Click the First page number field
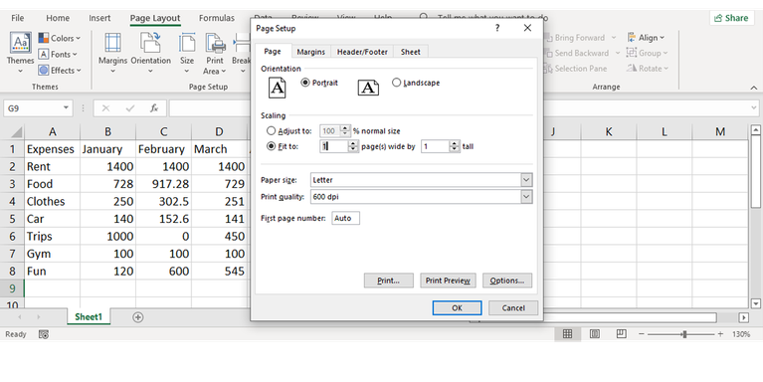Screen dimensions: 763x382 345,219
